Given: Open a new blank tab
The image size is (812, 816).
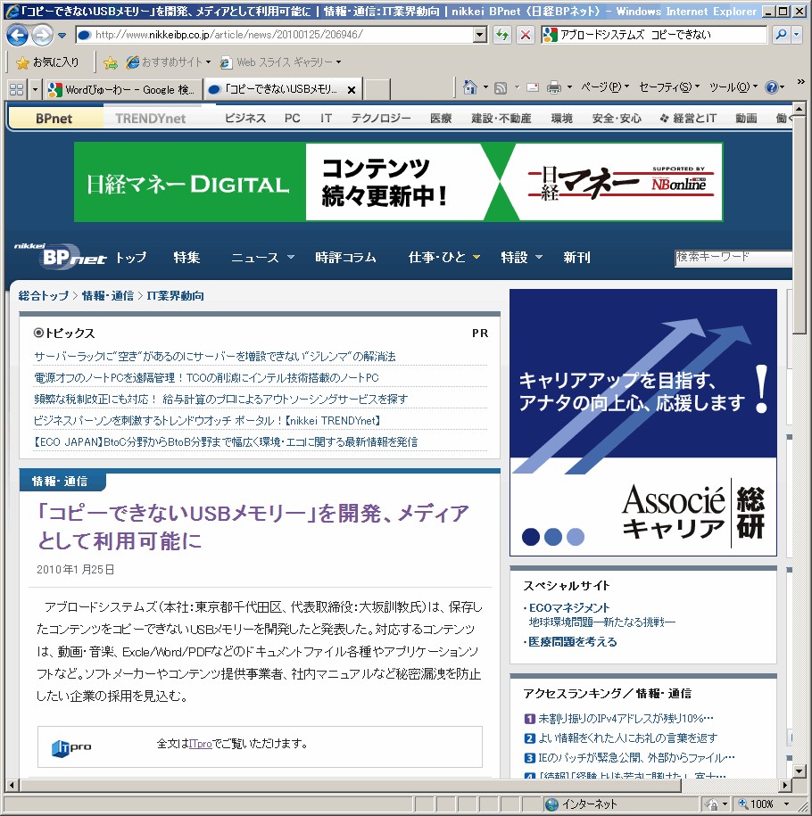Looking at the screenshot, I should coord(377,89).
